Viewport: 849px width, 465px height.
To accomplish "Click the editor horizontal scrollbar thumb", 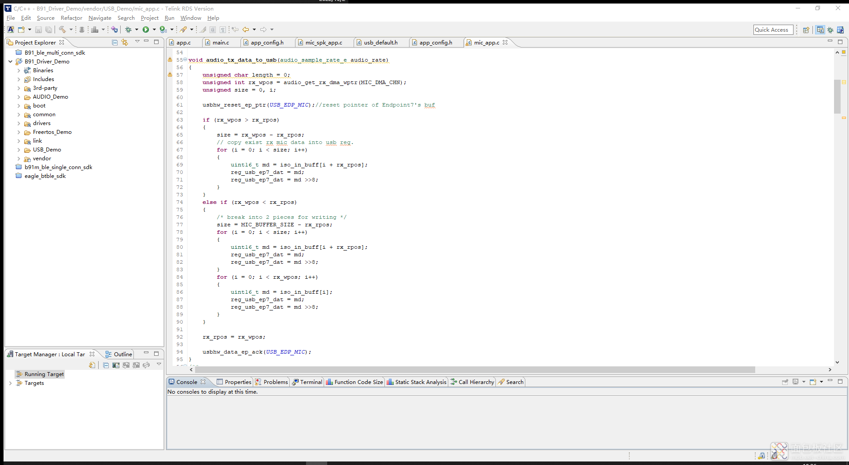I will [x=475, y=370].
